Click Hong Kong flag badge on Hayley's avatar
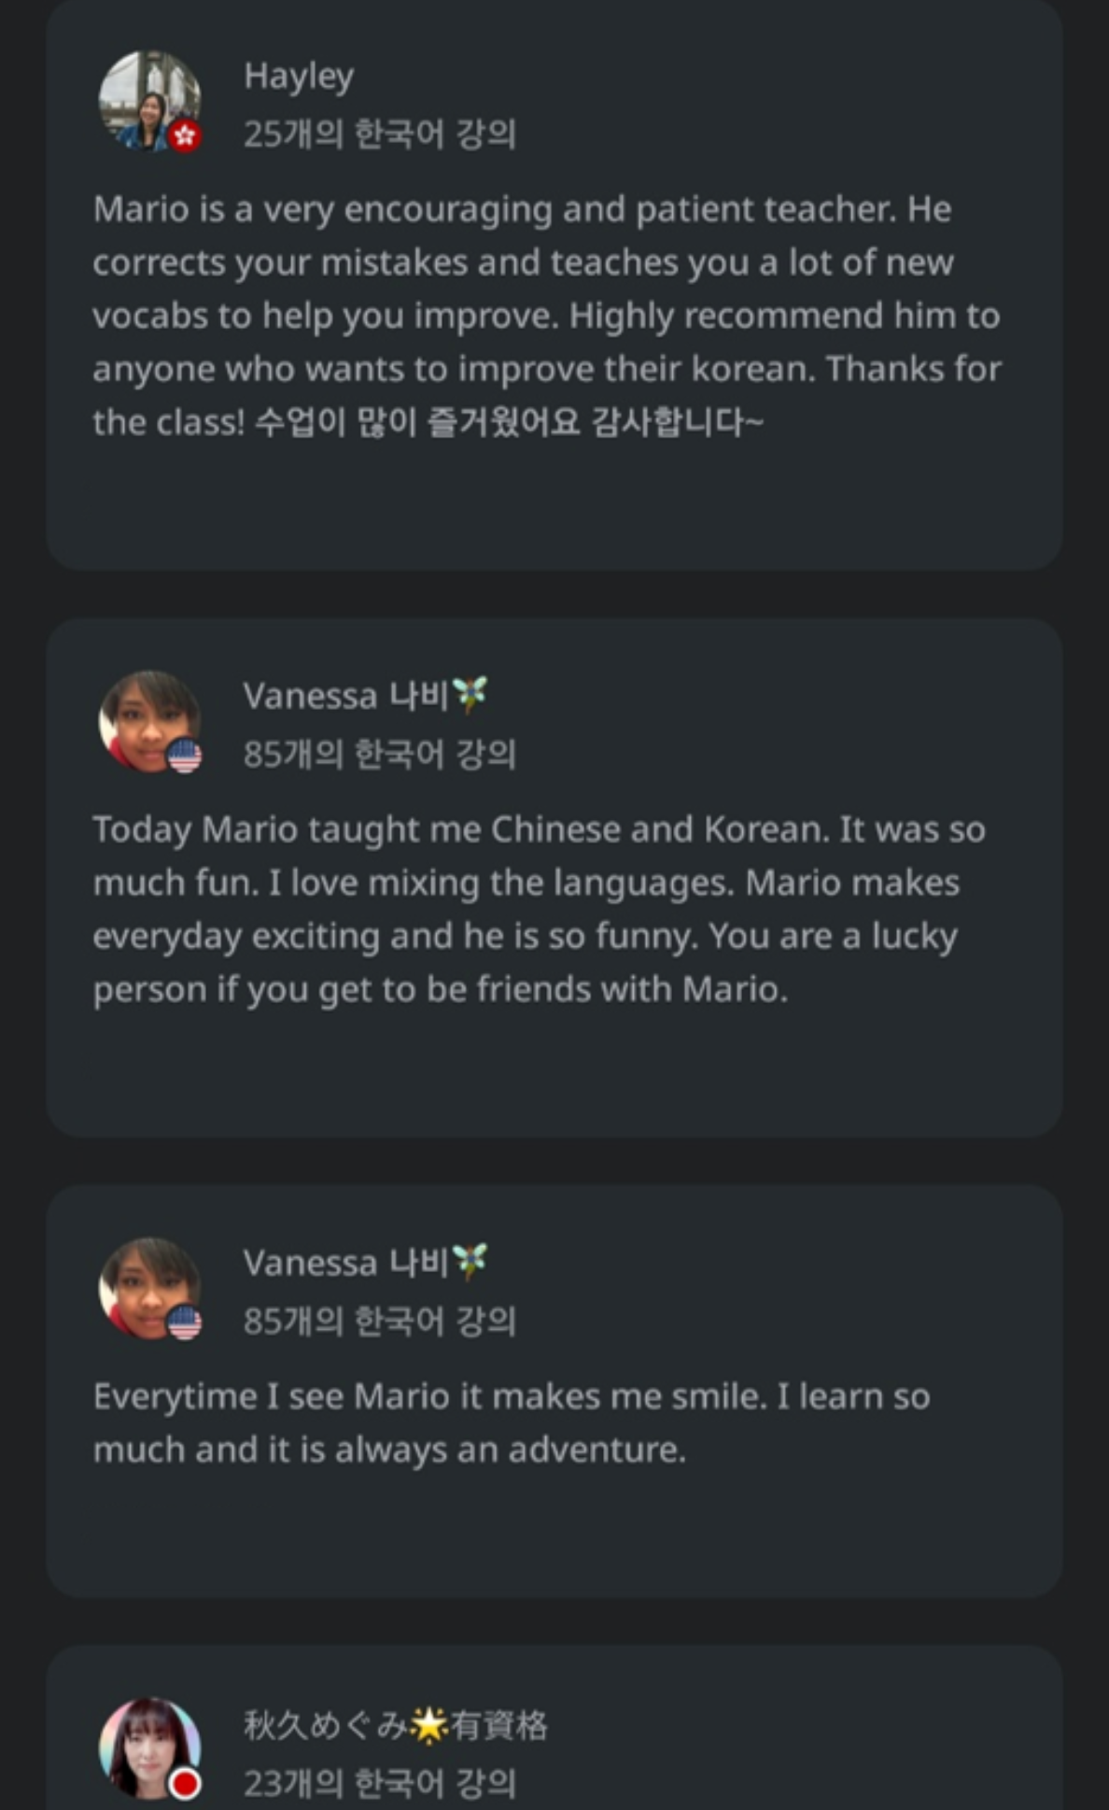Viewport: 1109px width, 1810px height. 185,136
